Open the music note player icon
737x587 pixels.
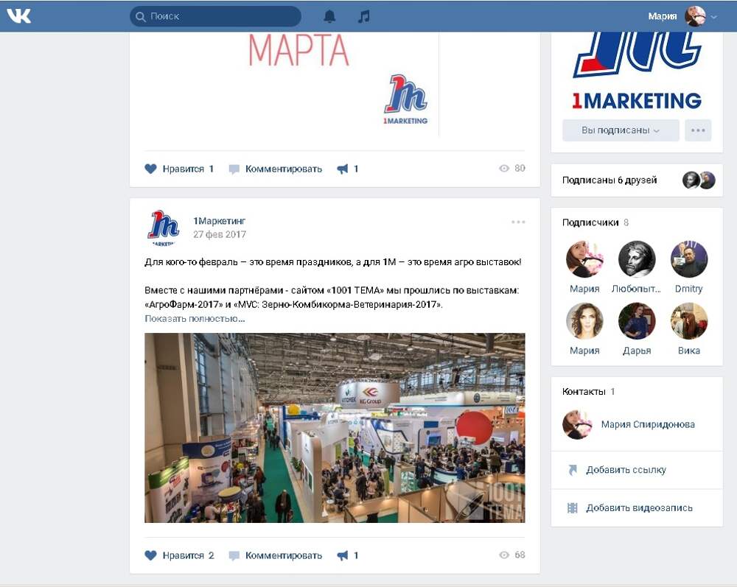[364, 16]
